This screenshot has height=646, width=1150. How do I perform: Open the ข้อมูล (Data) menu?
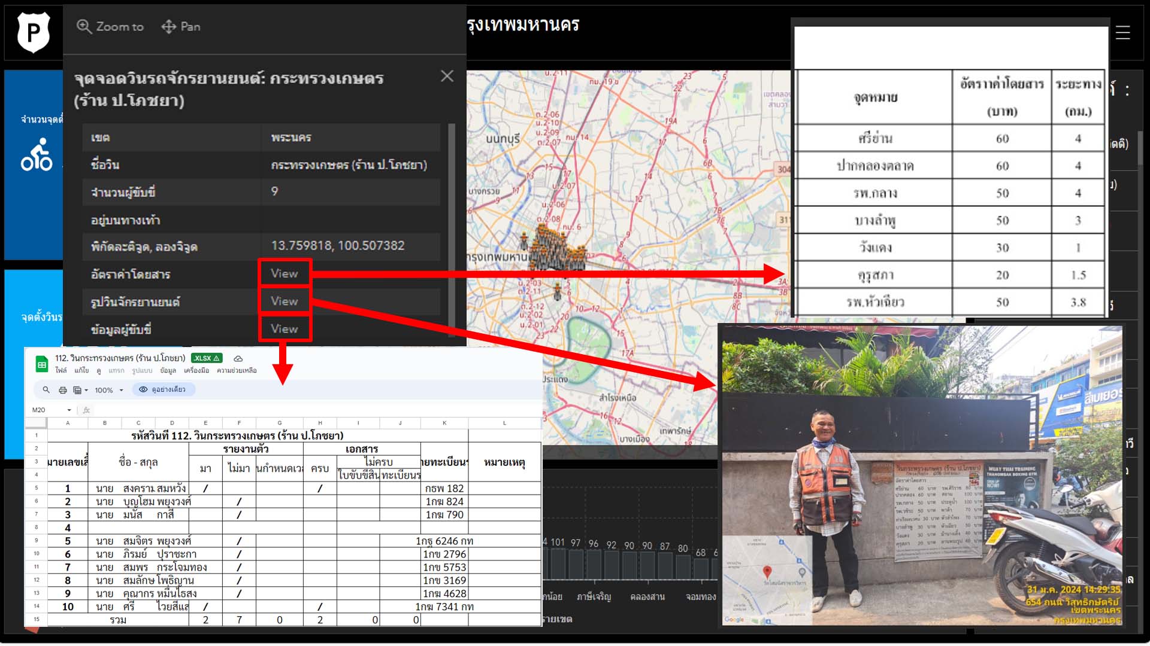[168, 370]
